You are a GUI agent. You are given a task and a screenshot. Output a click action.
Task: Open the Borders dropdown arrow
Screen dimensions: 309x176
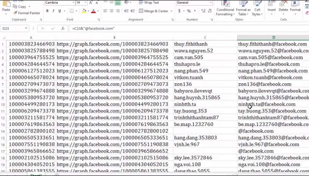point(76,11)
